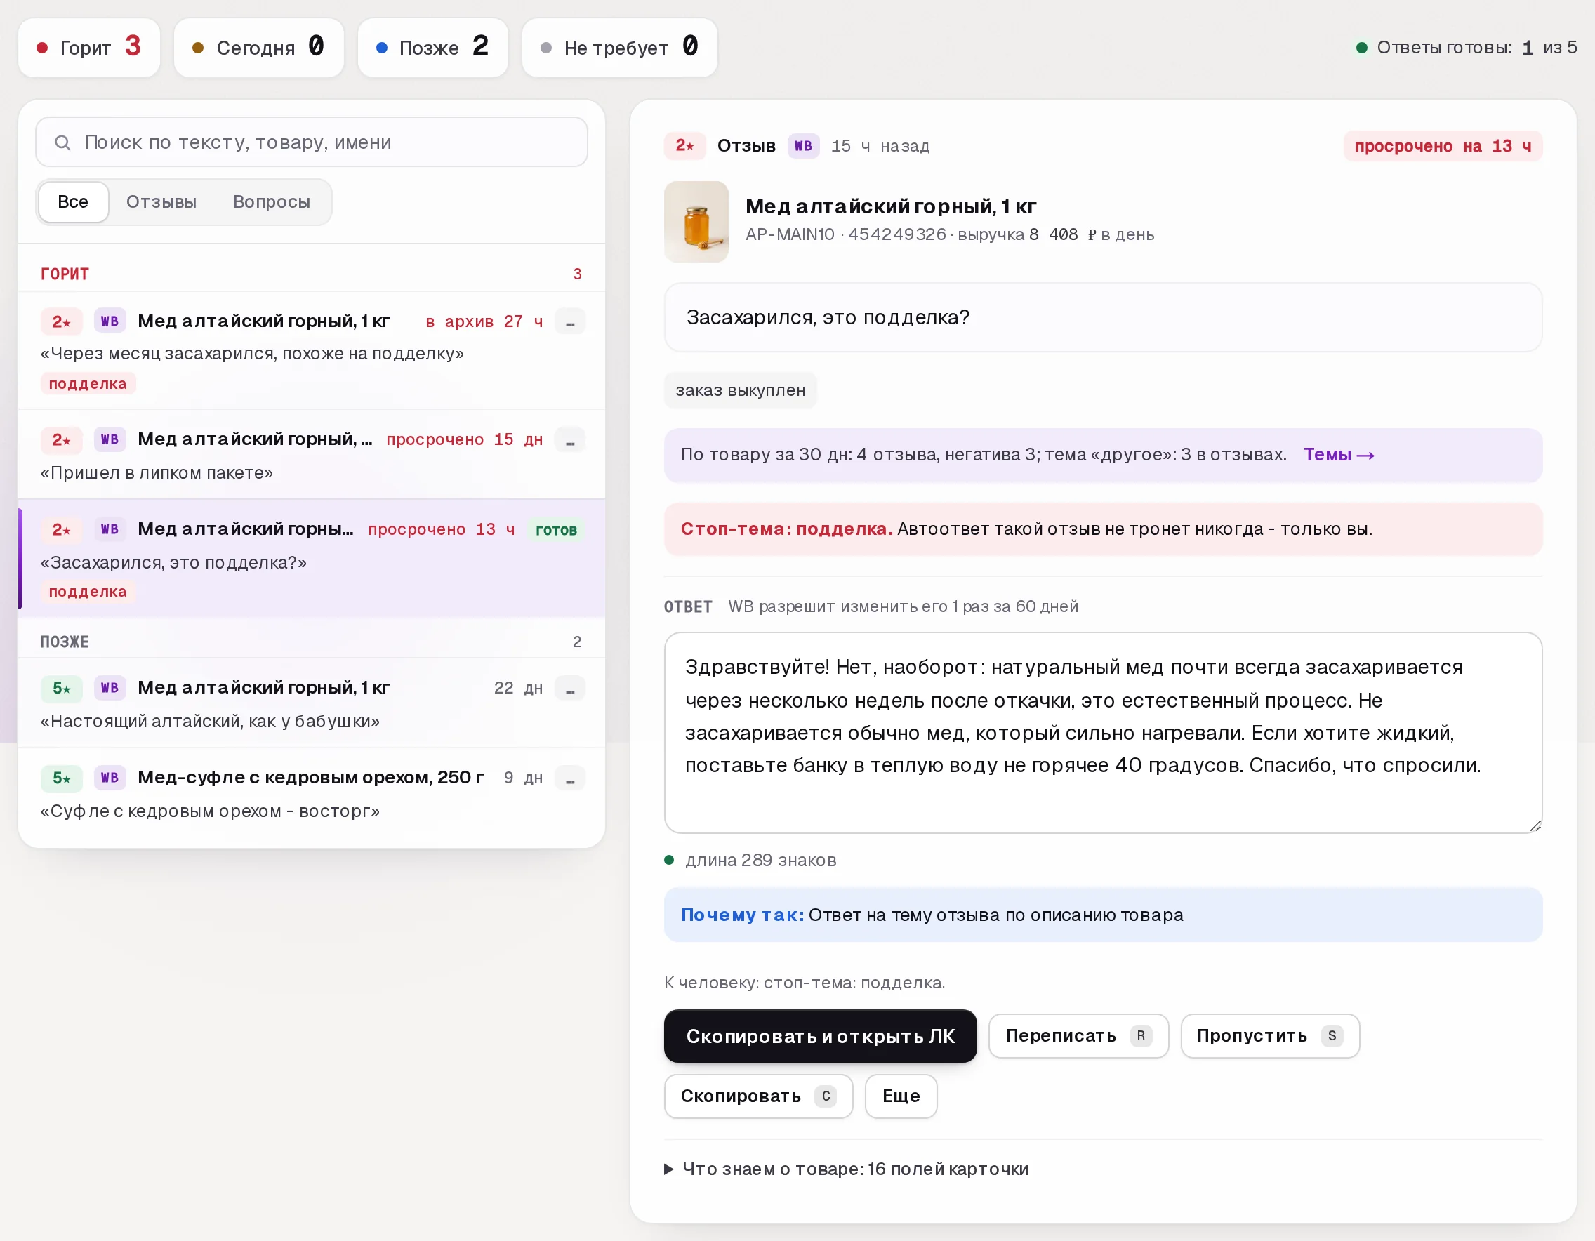Image resolution: width=1595 pixels, height=1241 pixels.
Task: Click S shortcut badge on Пропустить
Action: pos(1331,1036)
